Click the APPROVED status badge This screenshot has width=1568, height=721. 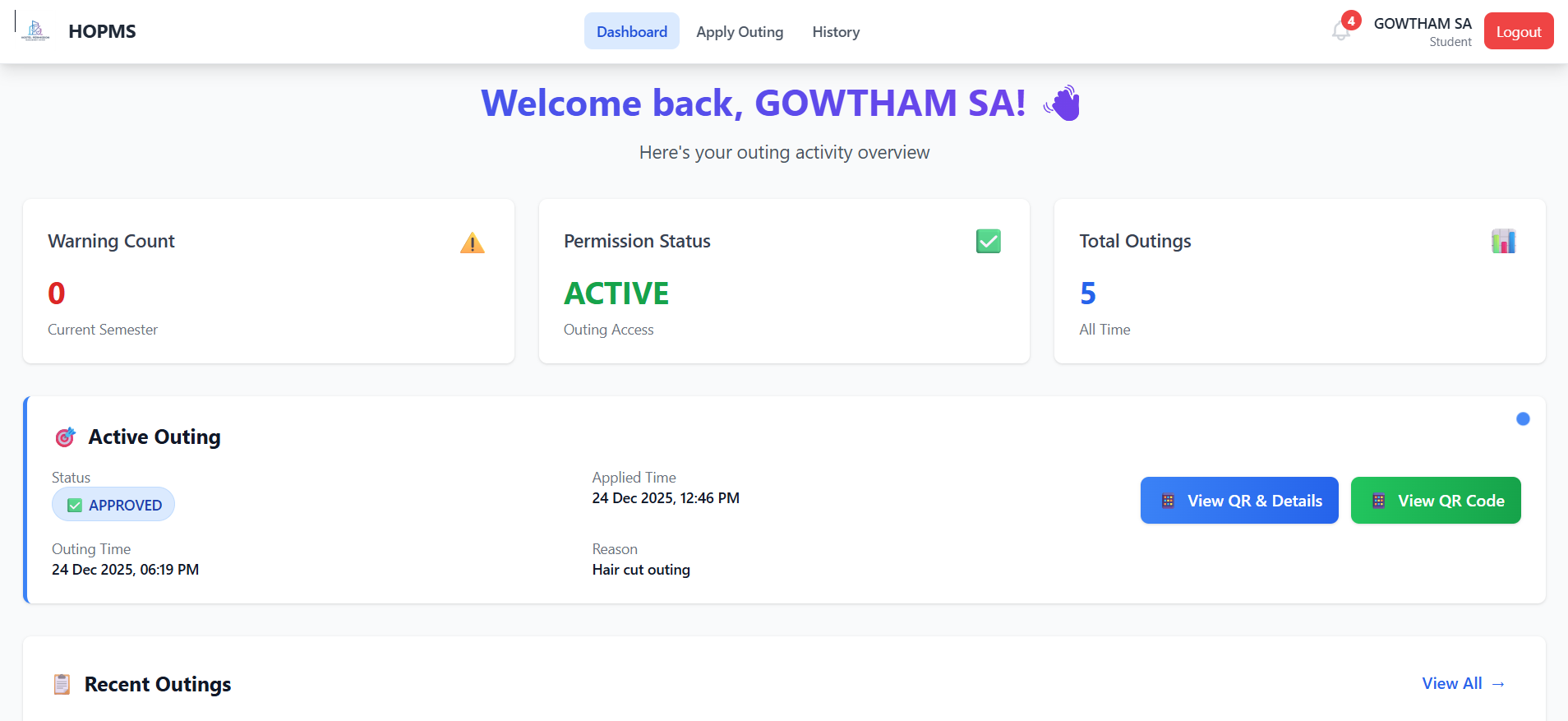tap(113, 505)
